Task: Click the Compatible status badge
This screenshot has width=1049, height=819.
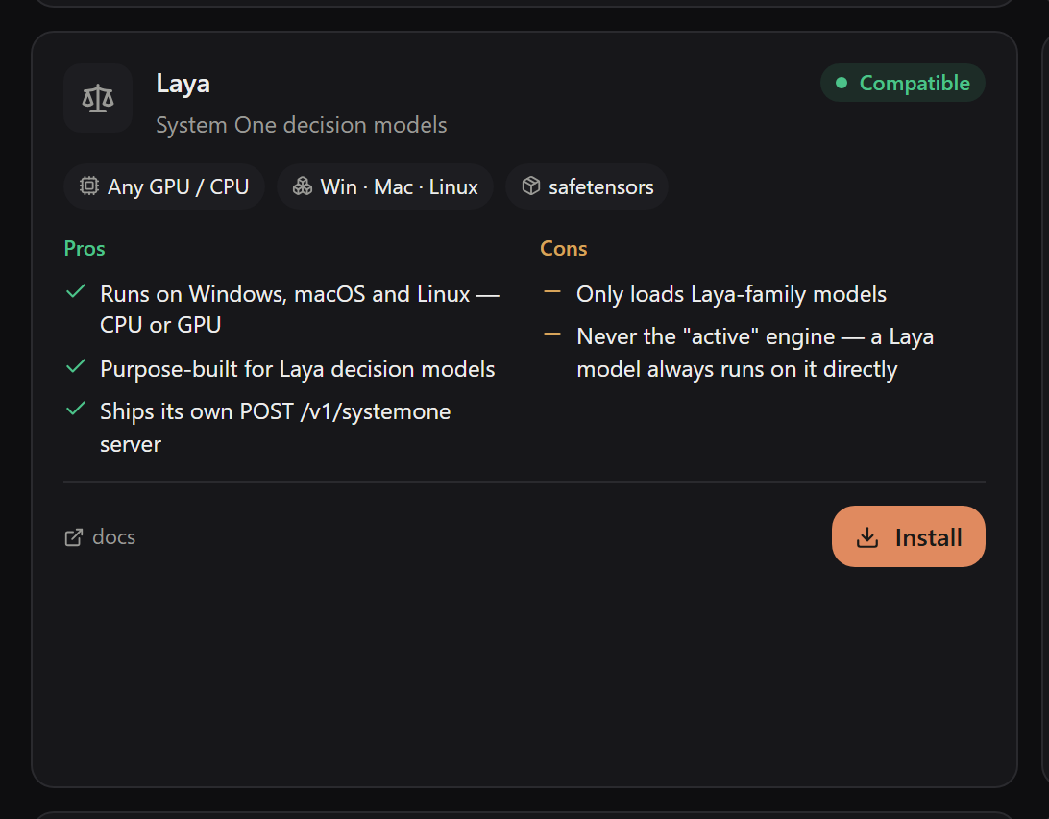Action: pos(902,83)
